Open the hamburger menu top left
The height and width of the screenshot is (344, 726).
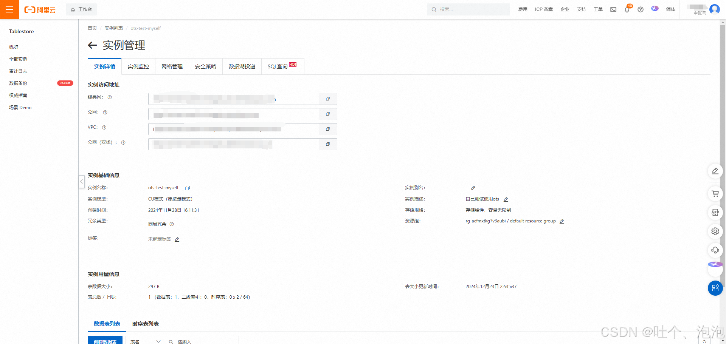pyautogui.click(x=9, y=9)
